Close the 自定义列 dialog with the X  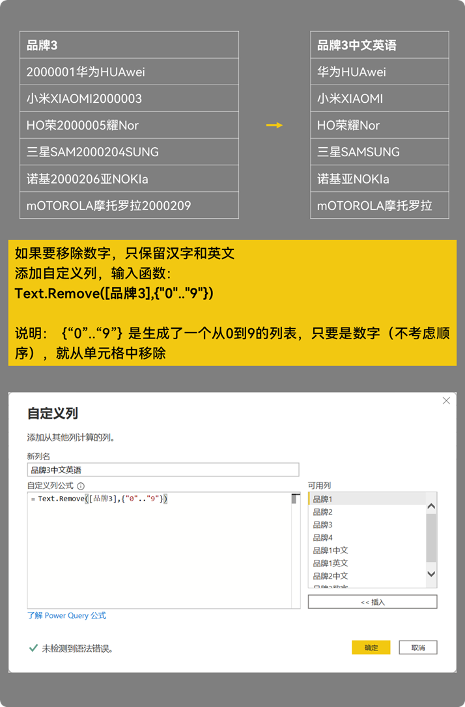click(446, 401)
